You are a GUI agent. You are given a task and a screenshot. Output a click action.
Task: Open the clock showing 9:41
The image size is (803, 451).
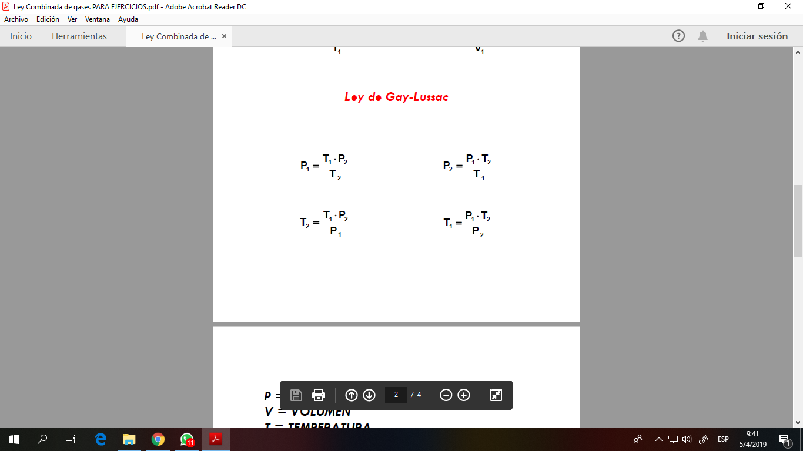752,439
